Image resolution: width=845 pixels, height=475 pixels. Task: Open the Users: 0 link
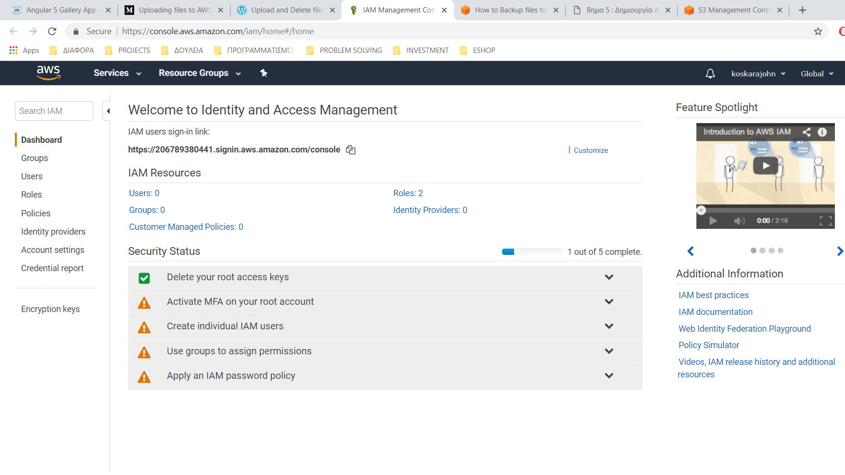click(144, 193)
